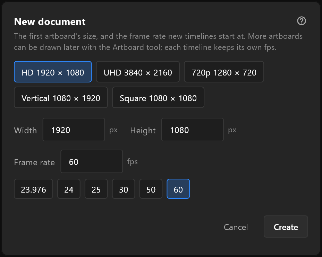Click the 'fps' unit label
This screenshot has height=257, width=322.
(133, 162)
